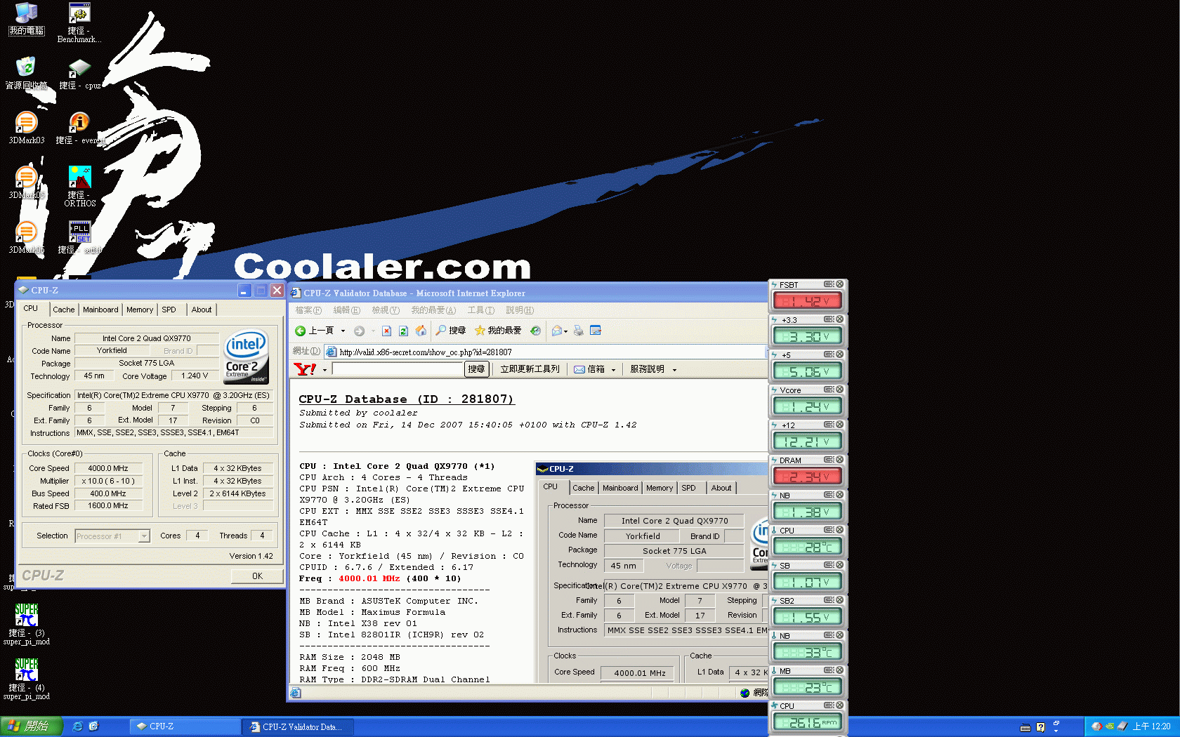Click the Mail envelope icon in the IE toolbar

coord(557,331)
